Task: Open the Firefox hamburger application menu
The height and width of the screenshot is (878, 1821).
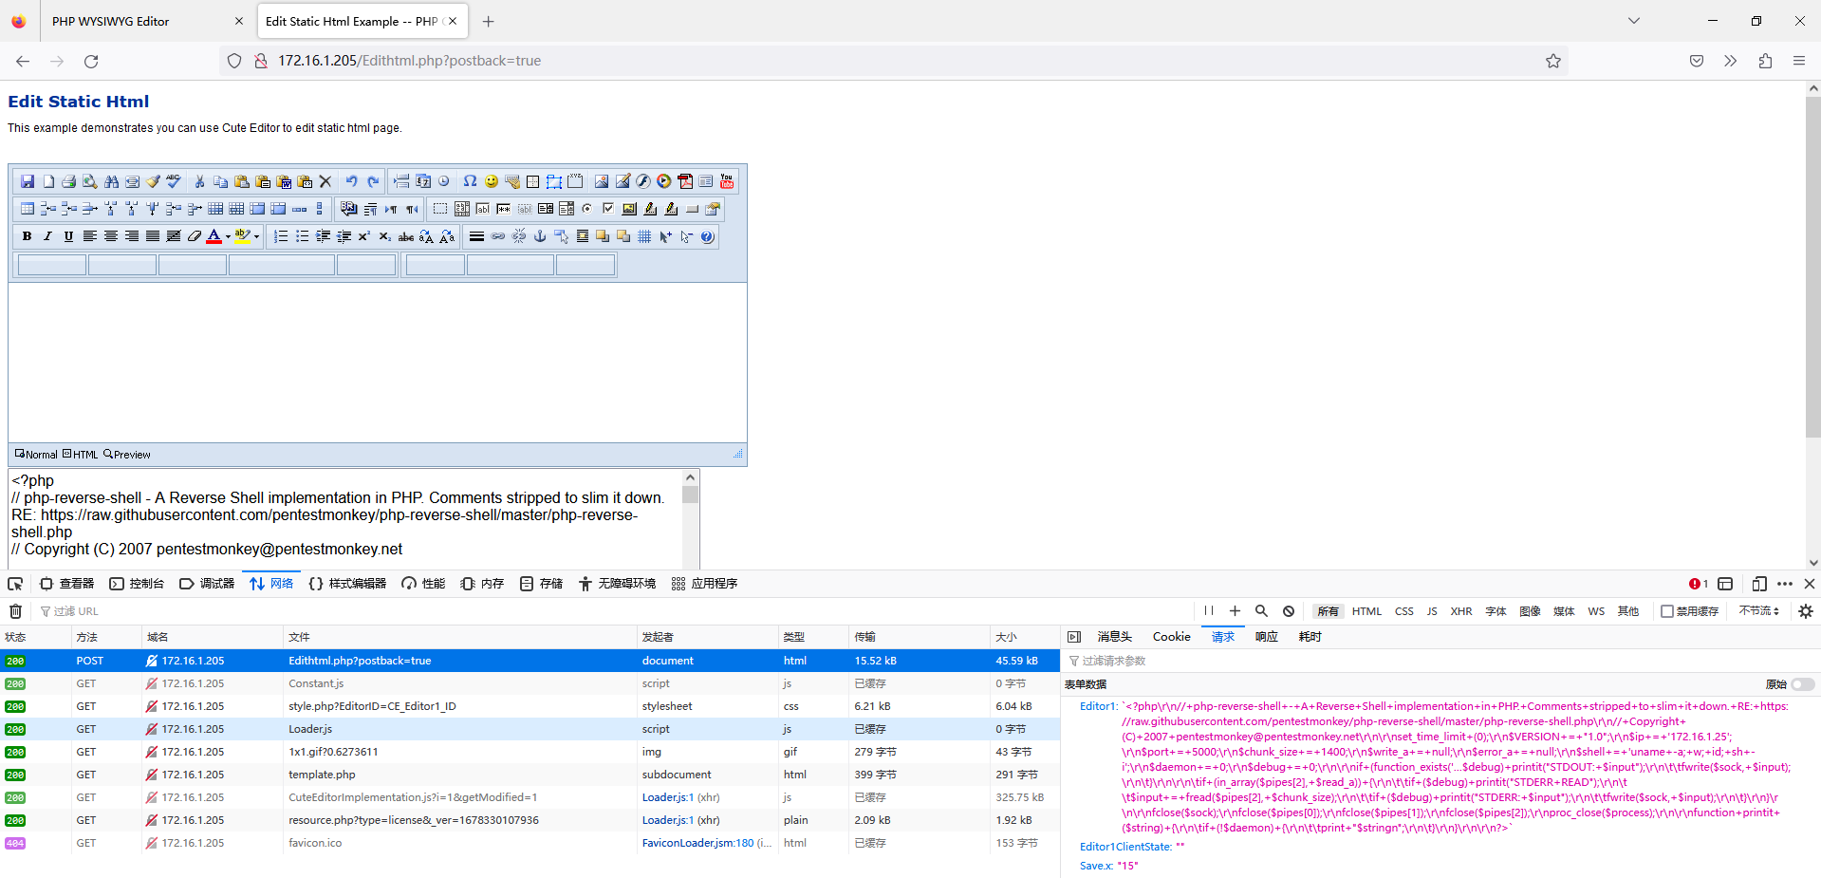Action: (1799, 61)
